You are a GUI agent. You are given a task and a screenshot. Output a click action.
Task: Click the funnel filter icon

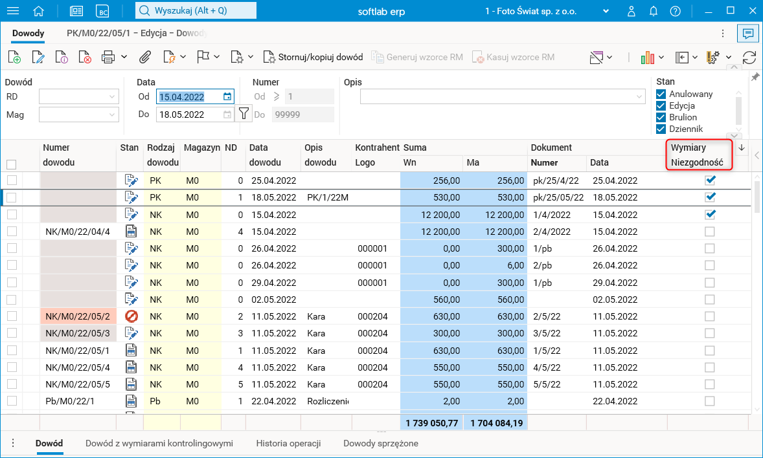pyautogui.click(x=244, y=114)
